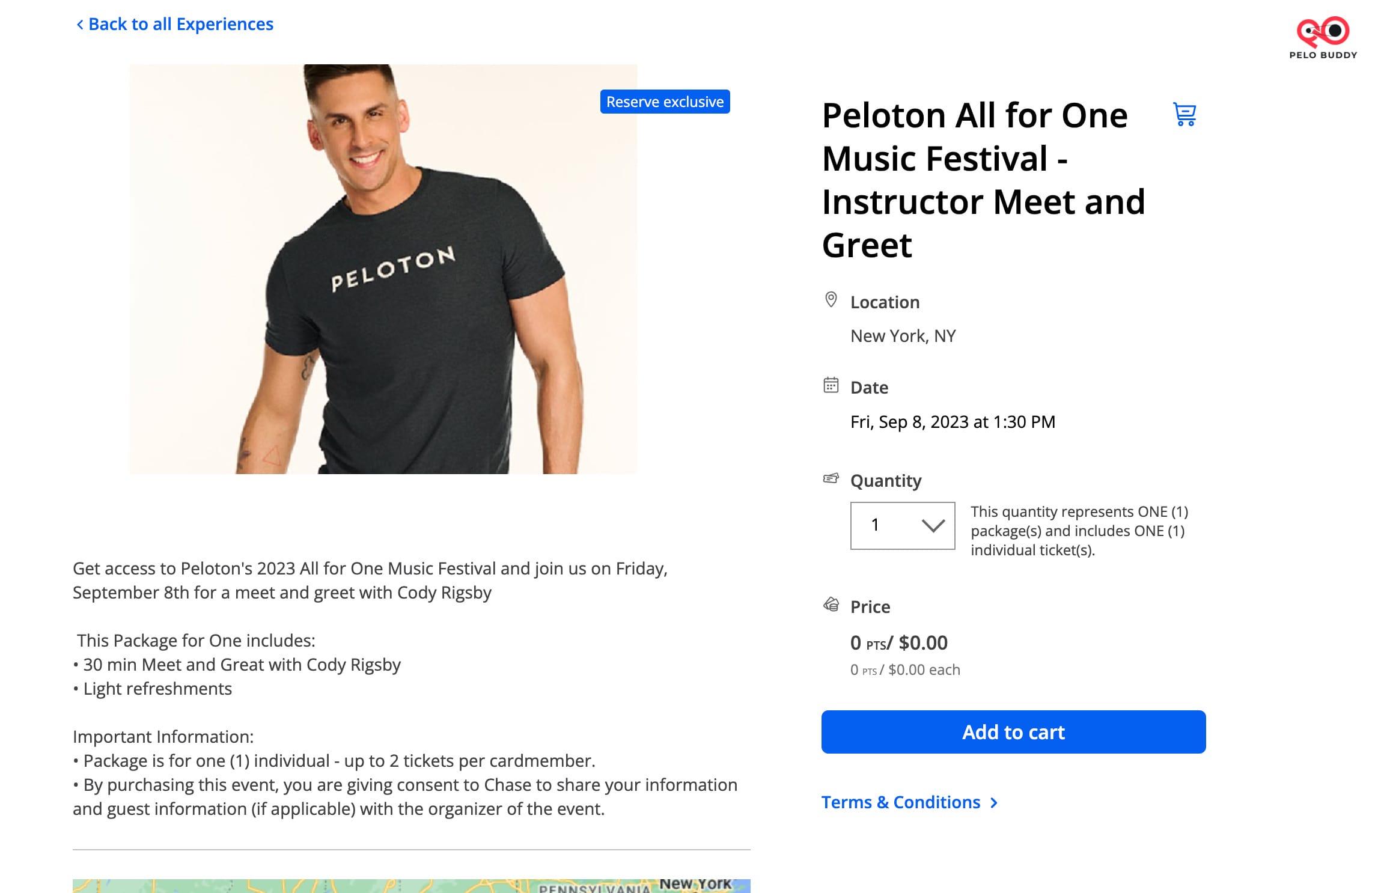
Task: Expand quantity selector using down arrow
Action: 933,526
